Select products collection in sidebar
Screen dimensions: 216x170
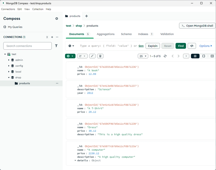[31, 83]
